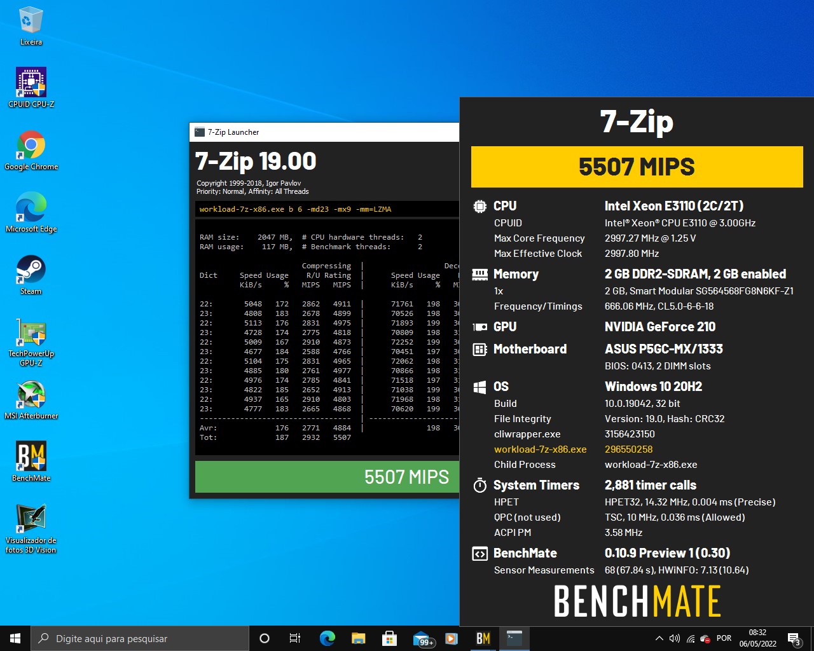The height and width of the screenshot is (651, 814).
Task: Click the Windows Start button
Action: point(15,638)
